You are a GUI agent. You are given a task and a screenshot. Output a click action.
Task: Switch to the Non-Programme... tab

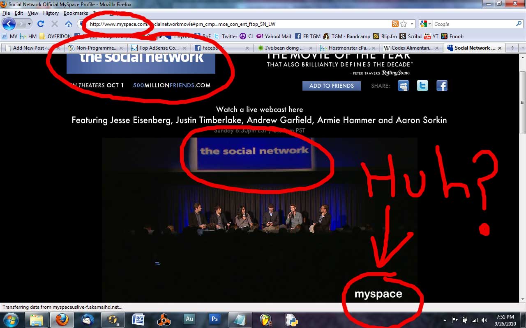click(x=96, y=48)
